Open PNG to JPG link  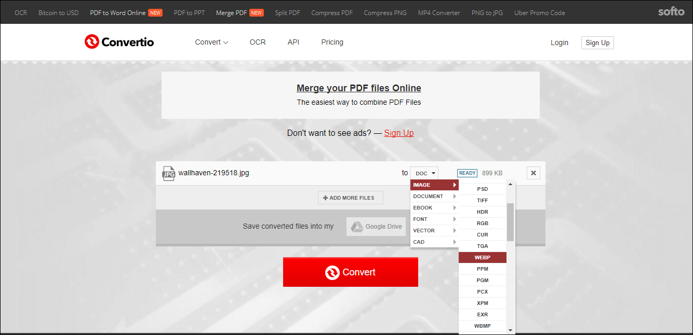(x=487, y=12)
